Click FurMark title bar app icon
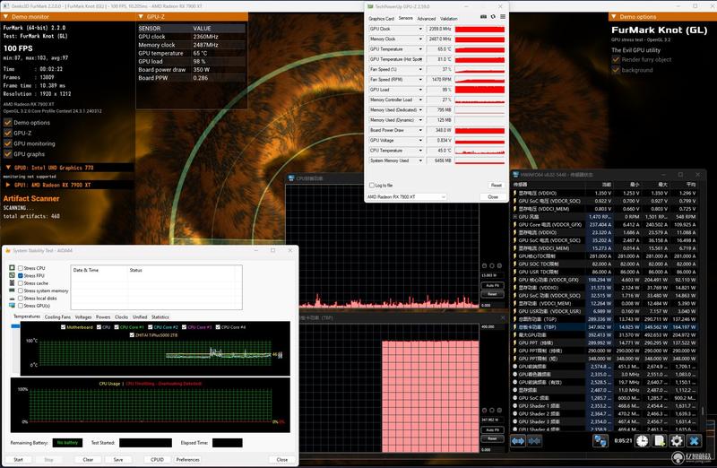This screenshot has width=717, height=468. click(4, 6)
